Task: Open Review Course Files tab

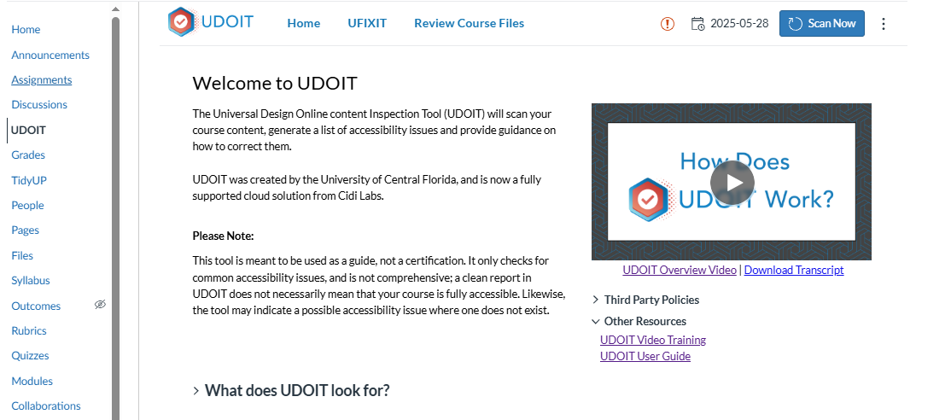Action: click(469, 24)
